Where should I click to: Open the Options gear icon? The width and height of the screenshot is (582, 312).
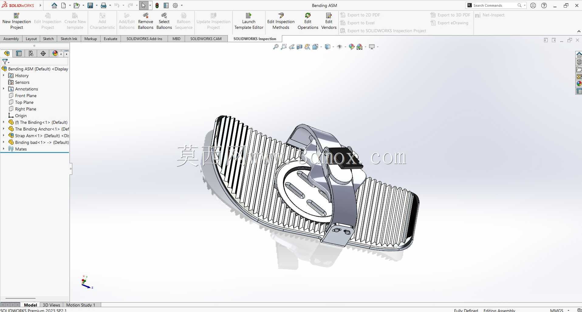(x=175, y=5)
